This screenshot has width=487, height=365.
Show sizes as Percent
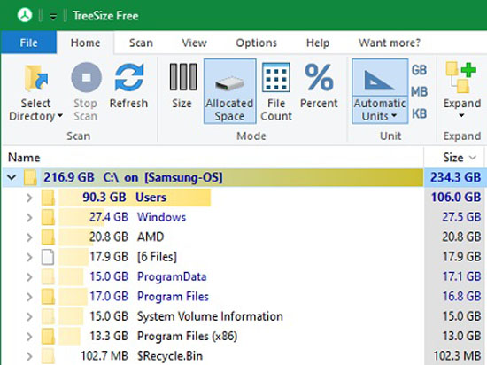click(x=319, y=77)
